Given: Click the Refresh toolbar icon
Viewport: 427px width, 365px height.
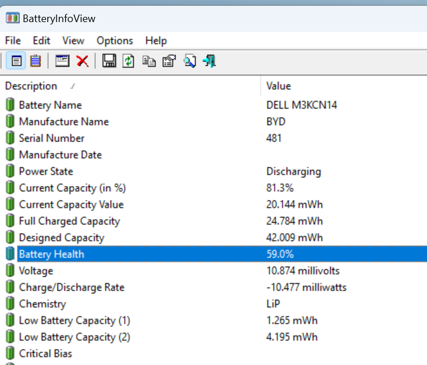Looking at the screenshot, I should [x=128, y=60].
